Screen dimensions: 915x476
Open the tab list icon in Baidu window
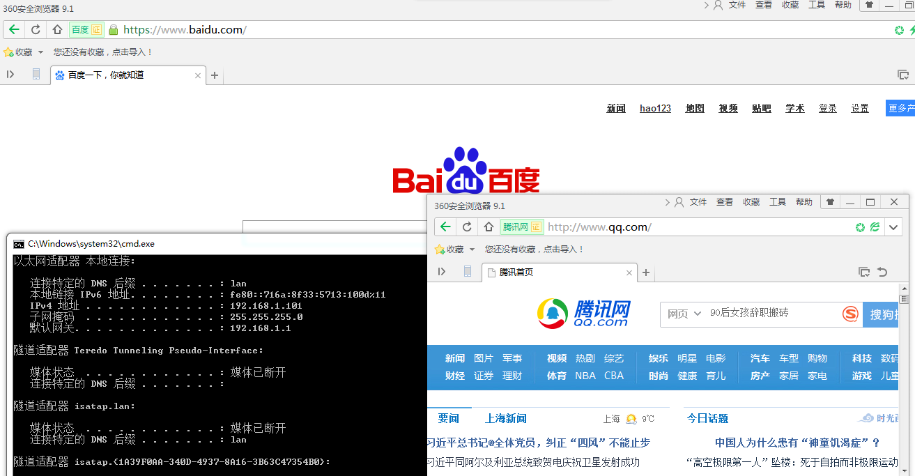pyautogui.click(x=902, y=75)
